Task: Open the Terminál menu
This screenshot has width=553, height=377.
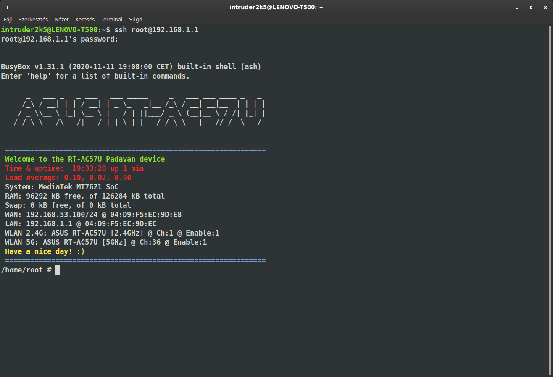Action: click(x=112, y=19)
